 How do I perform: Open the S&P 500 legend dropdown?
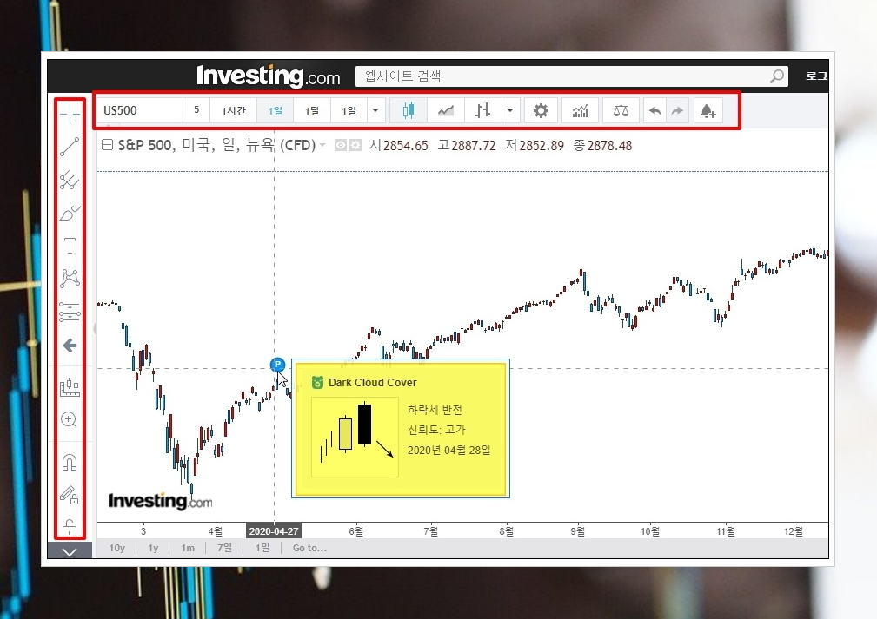pyautogui.click(x=322, y=146)
